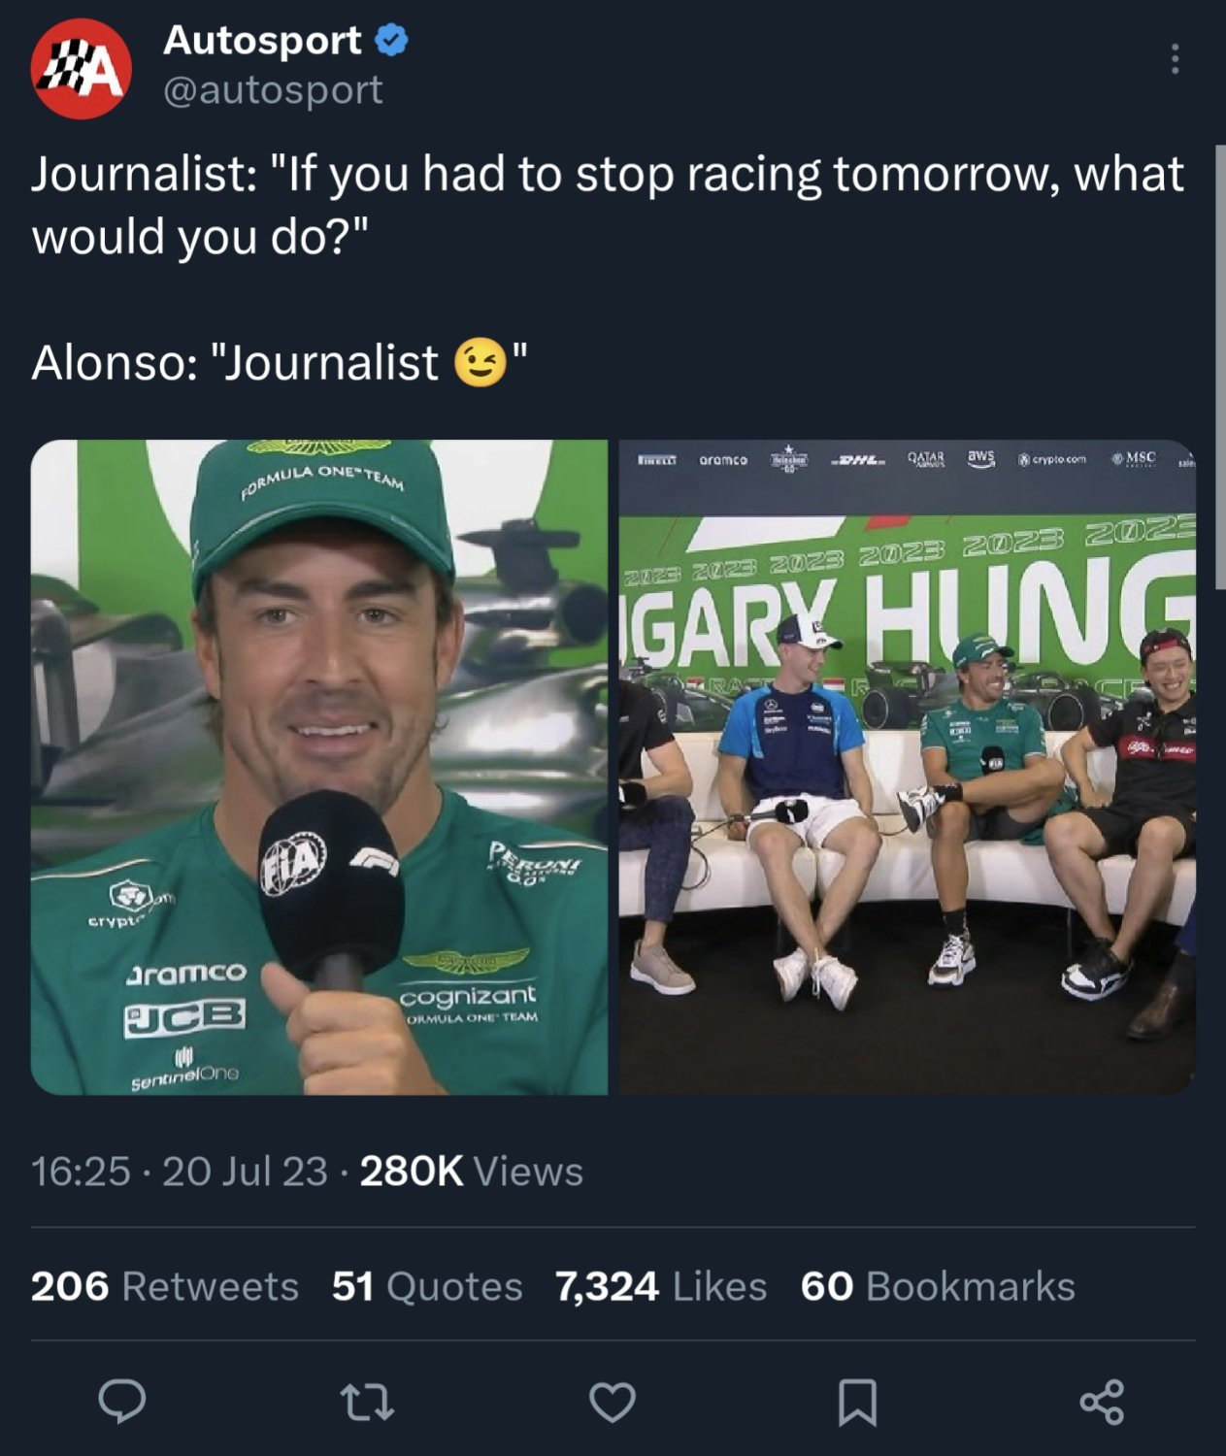Screen dimensions: 1226x1456
Task: Click the blue verified badge
Action: coord(390,41)
